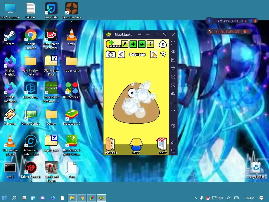Select BlueStacks X desktop shortcut
269x202 pixels.
pyautogui.click(x=72, y=91)
